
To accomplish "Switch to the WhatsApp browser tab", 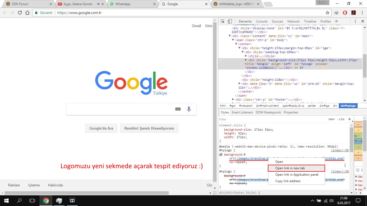I will (132, 4).
